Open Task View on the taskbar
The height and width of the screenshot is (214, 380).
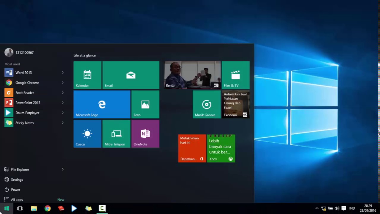[20, 208]
